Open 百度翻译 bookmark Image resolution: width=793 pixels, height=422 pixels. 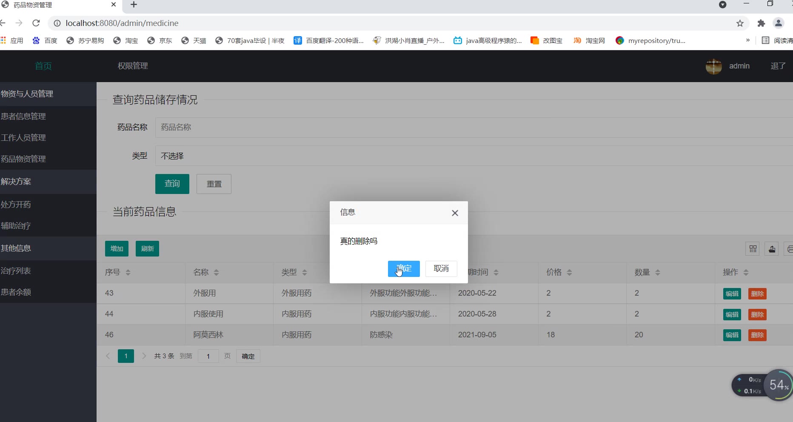pyautogui.click(x=328, y=40)
